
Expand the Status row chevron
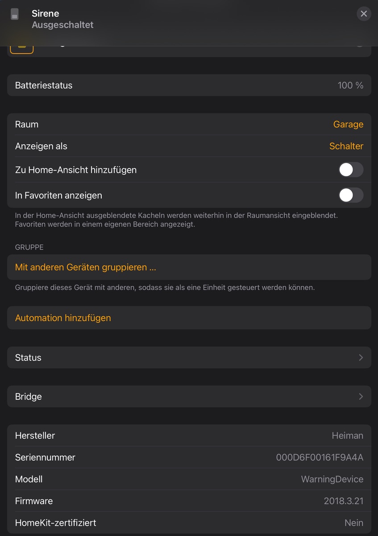coord(361,357)
